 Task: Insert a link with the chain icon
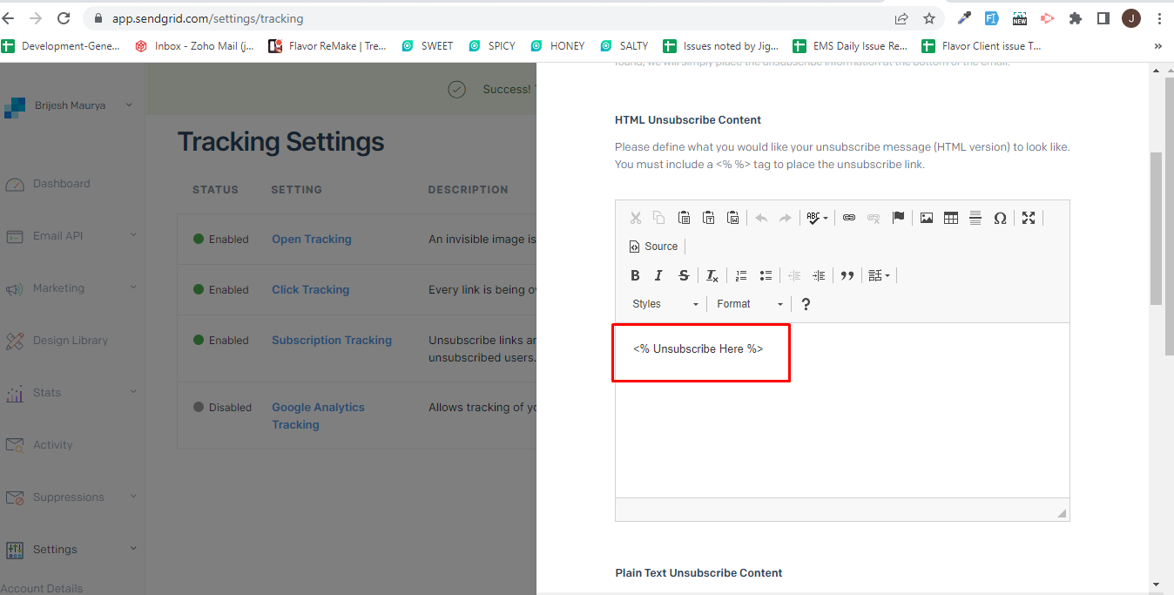(849, 218)
